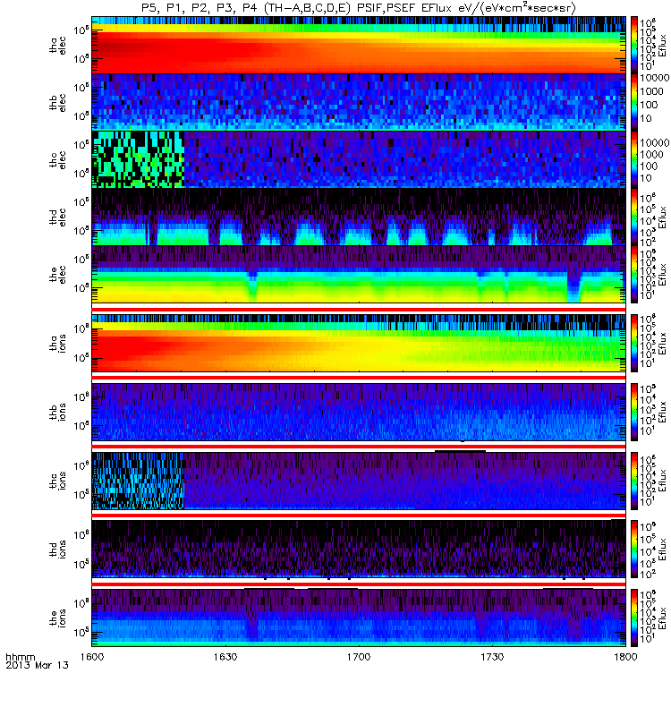Click the 'the ions' y-axis label
This screenshot has width=671, height=716.
(x=58, y=618)
